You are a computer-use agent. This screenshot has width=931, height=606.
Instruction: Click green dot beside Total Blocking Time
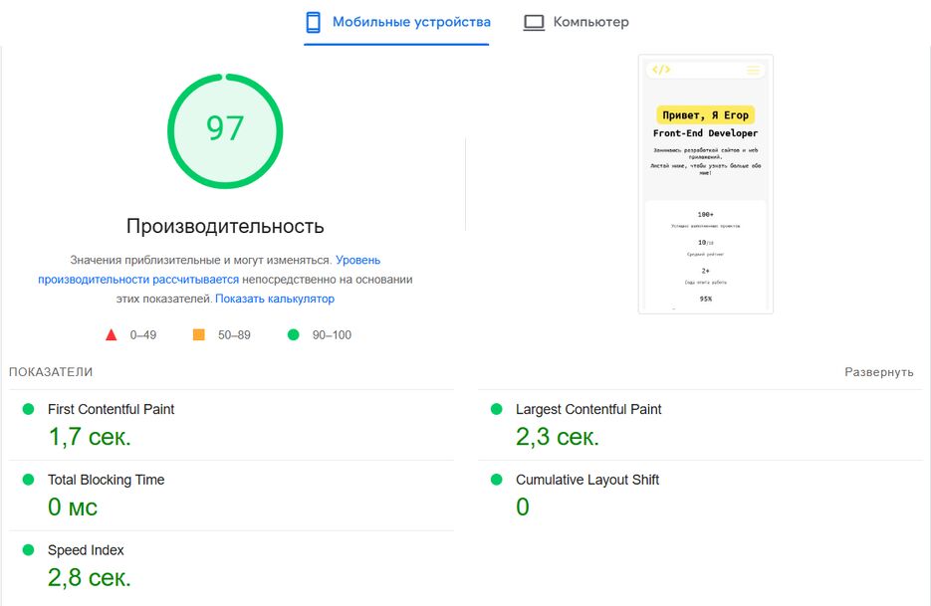pos(28,480)
